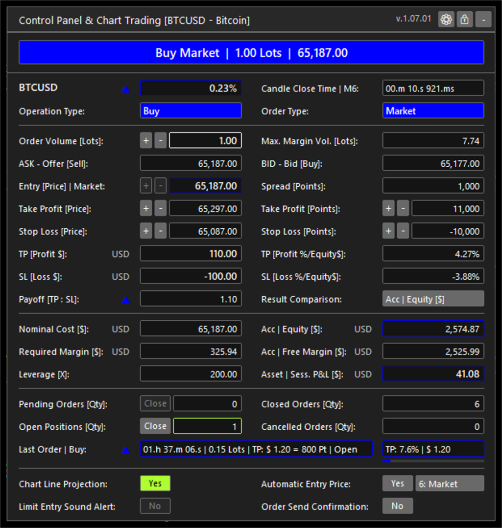
Task: Click BID 65,177.00 value
Action: [x=433, y=163]
